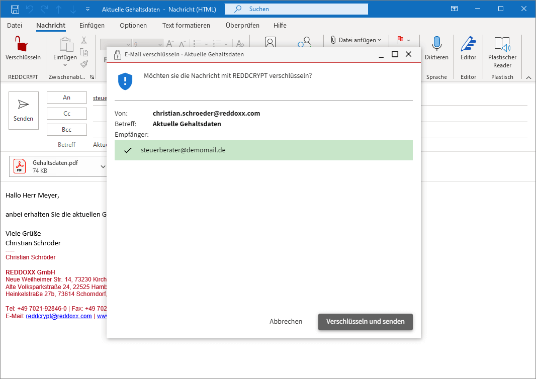Click the dialog title lock icon
536x379 pixels.
click(x=118, y=54)
